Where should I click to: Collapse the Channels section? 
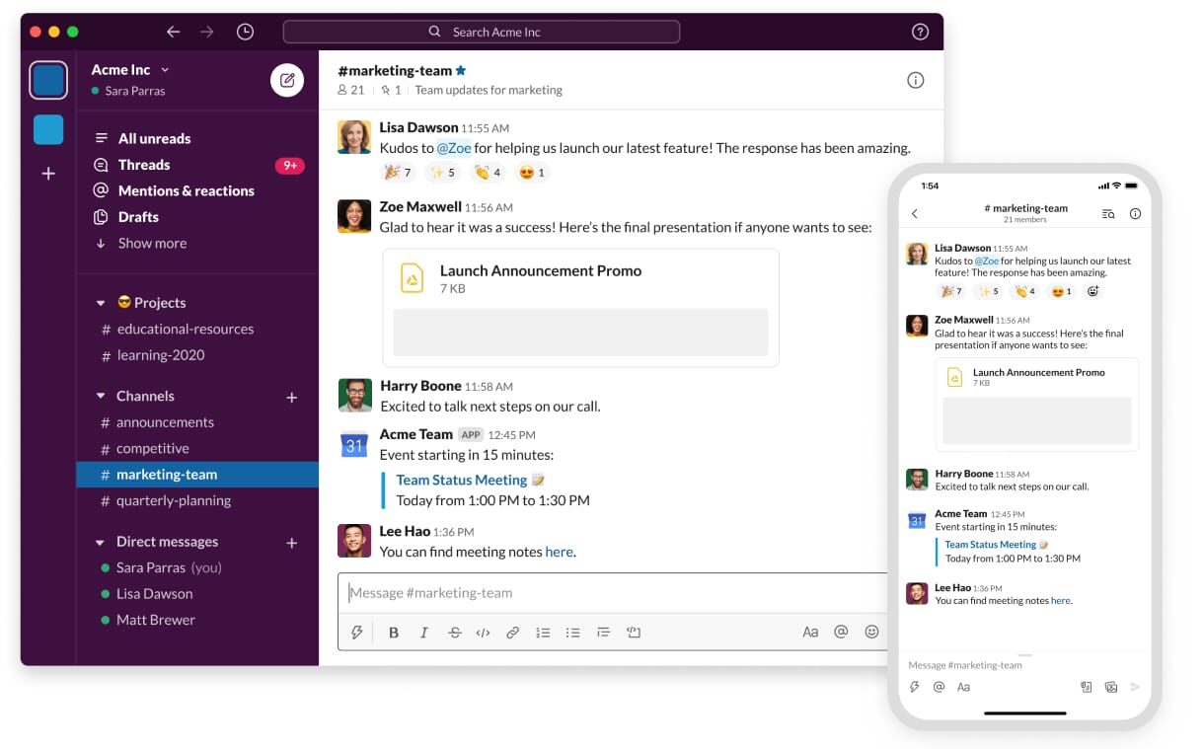pyautogui.click(x=101, y=396)
